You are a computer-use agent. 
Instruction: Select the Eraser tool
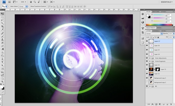(x=2, y=46)
